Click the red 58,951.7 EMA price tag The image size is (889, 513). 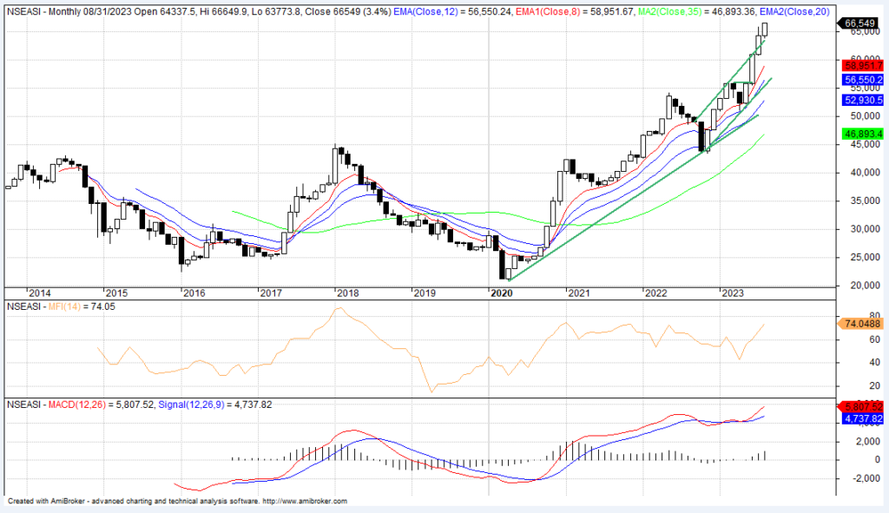(860, 64)
